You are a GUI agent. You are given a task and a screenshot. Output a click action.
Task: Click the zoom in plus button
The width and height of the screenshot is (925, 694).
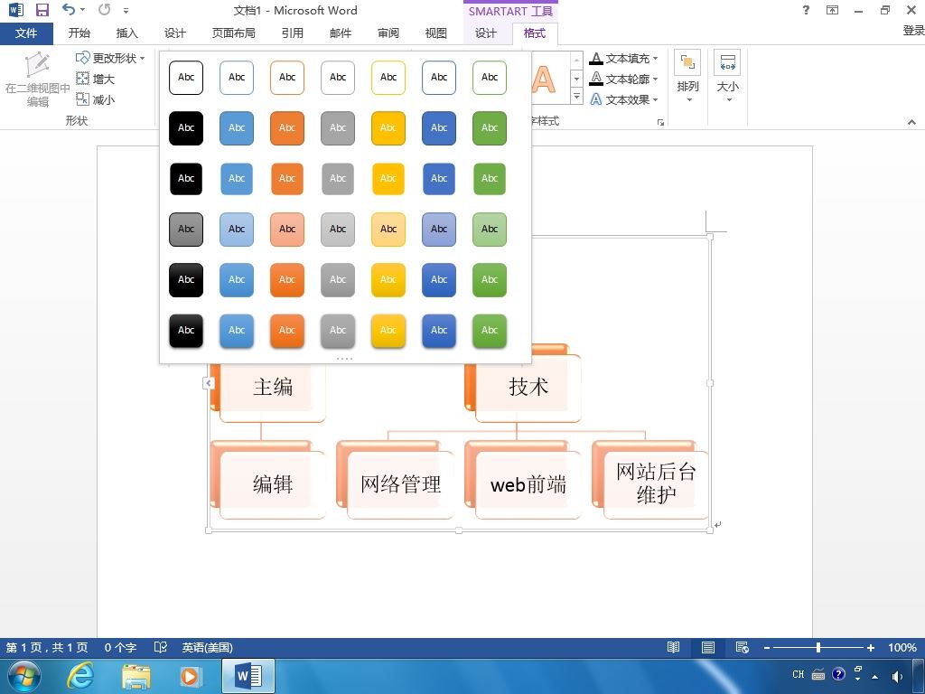pos(870,648)
